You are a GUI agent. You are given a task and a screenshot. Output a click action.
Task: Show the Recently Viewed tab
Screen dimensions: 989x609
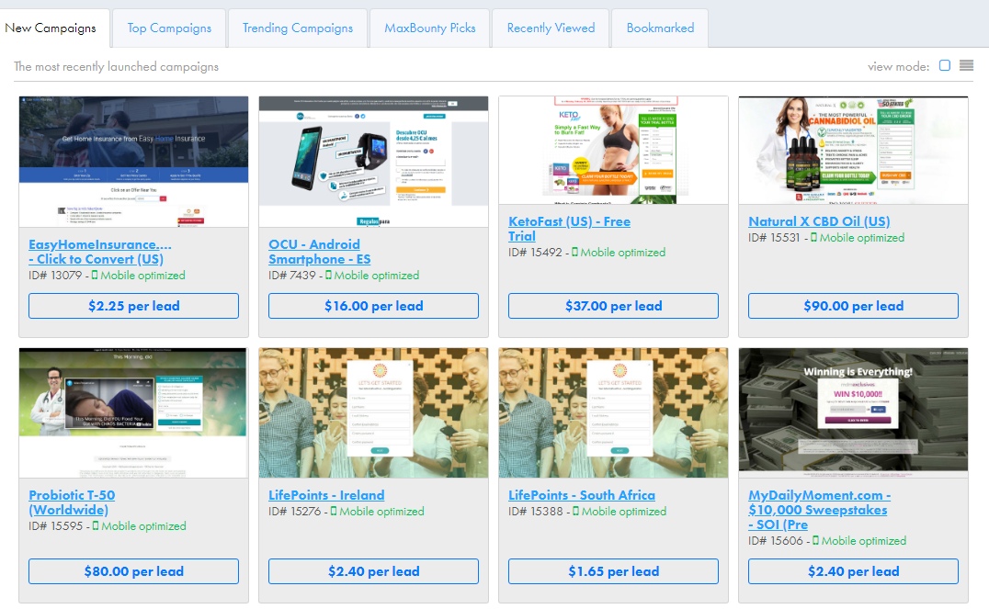551,28
